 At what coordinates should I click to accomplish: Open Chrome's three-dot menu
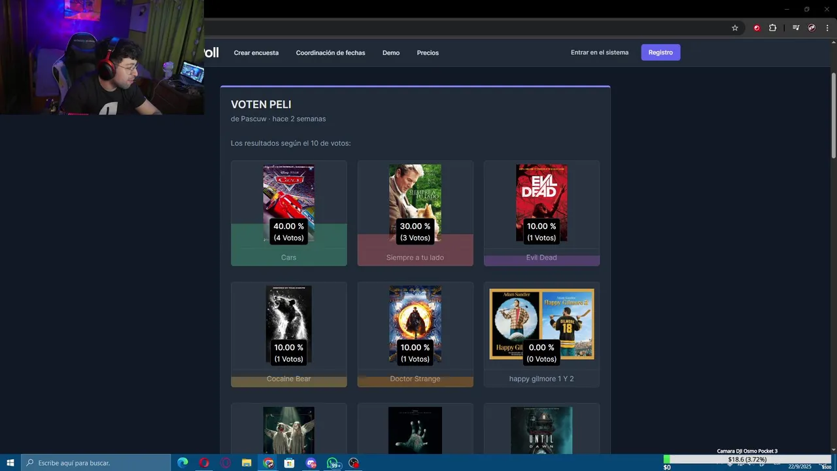[827, 28]
